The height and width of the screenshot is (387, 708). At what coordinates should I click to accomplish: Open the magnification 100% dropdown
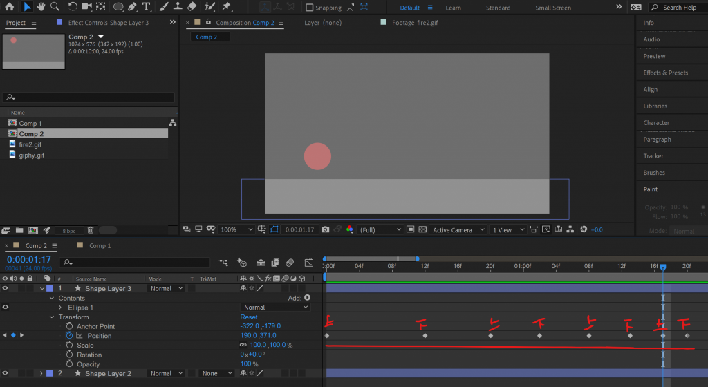tap(236, 229)
